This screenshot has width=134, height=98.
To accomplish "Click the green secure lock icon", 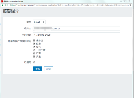I will [3, 5].
